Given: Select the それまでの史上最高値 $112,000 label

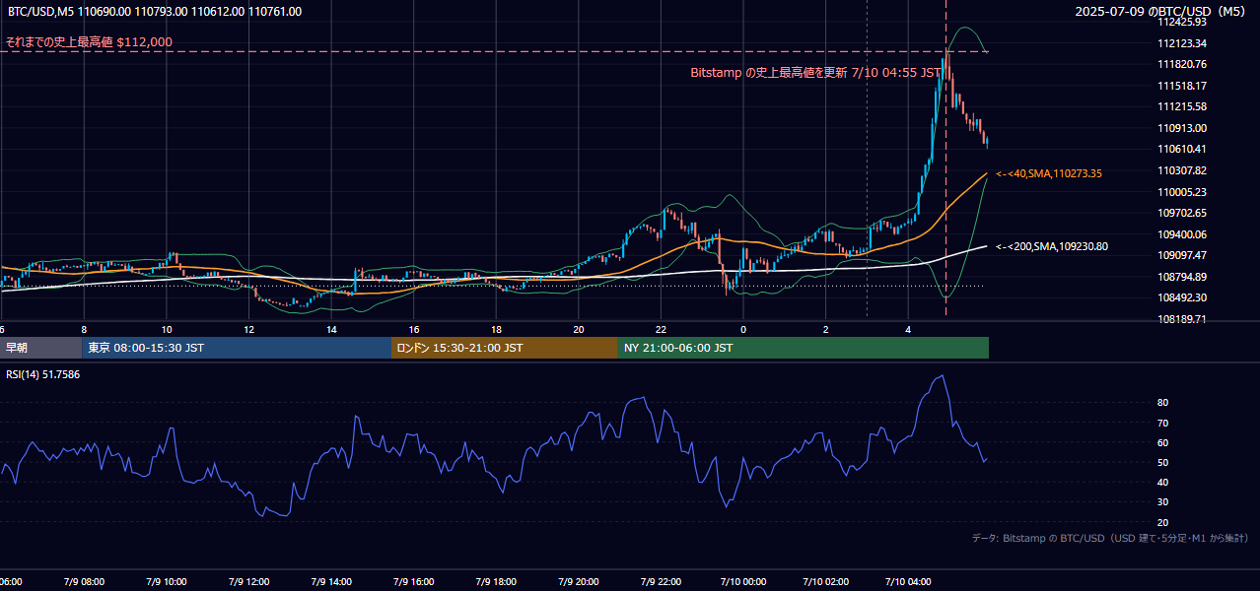Looking at the screenshot, I should coord(89,42).
